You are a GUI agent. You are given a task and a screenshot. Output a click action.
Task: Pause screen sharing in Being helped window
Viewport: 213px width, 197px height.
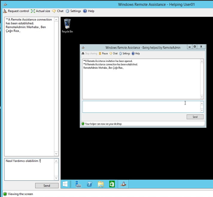(x=103, y=53)
